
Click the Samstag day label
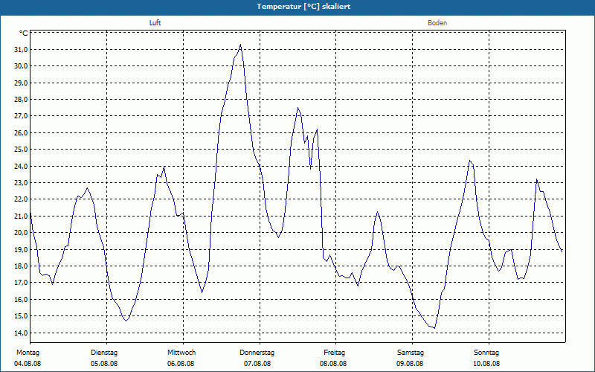point(411,353)
